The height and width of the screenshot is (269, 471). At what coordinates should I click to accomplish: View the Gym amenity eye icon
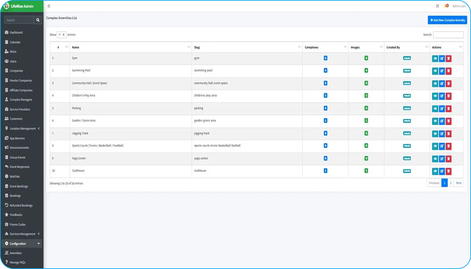coord(435,59)
